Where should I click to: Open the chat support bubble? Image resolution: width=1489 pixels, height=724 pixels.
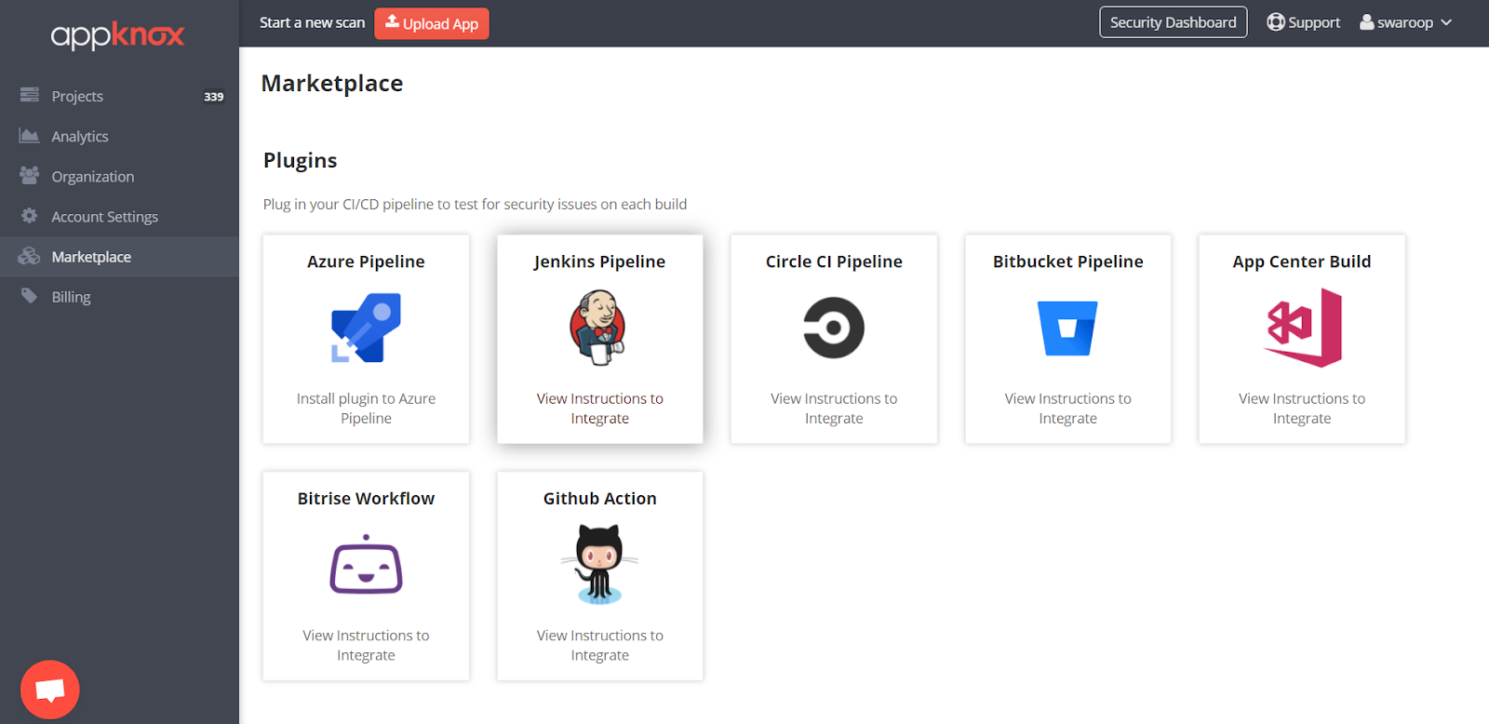click(50, 690)
